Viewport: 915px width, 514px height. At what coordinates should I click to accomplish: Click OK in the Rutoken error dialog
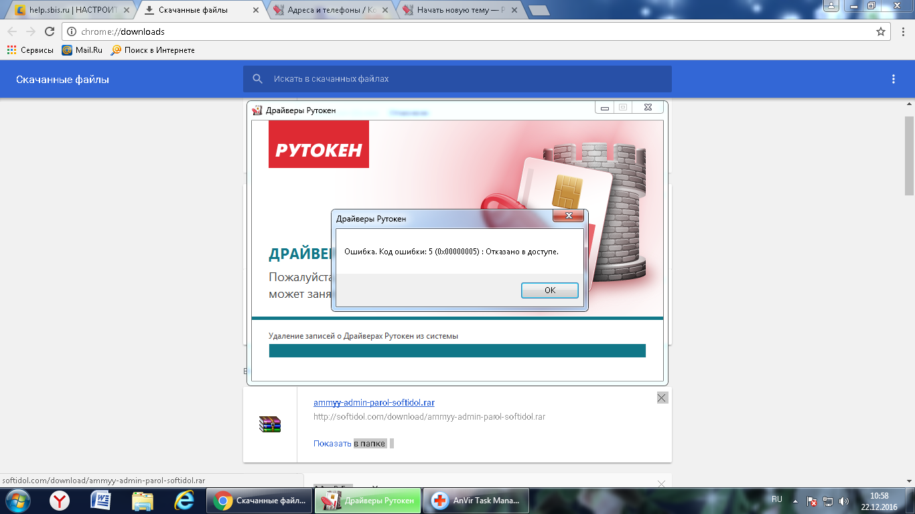[549, 290]
